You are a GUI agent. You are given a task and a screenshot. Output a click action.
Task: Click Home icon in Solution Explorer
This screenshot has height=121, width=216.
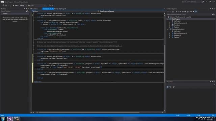click(173, 12)
